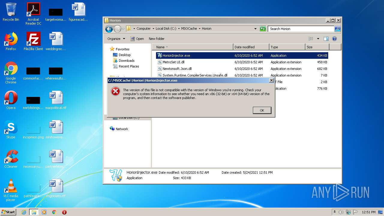Sort by Size column header
Viewport: 384px width, 216px height.
317,47
